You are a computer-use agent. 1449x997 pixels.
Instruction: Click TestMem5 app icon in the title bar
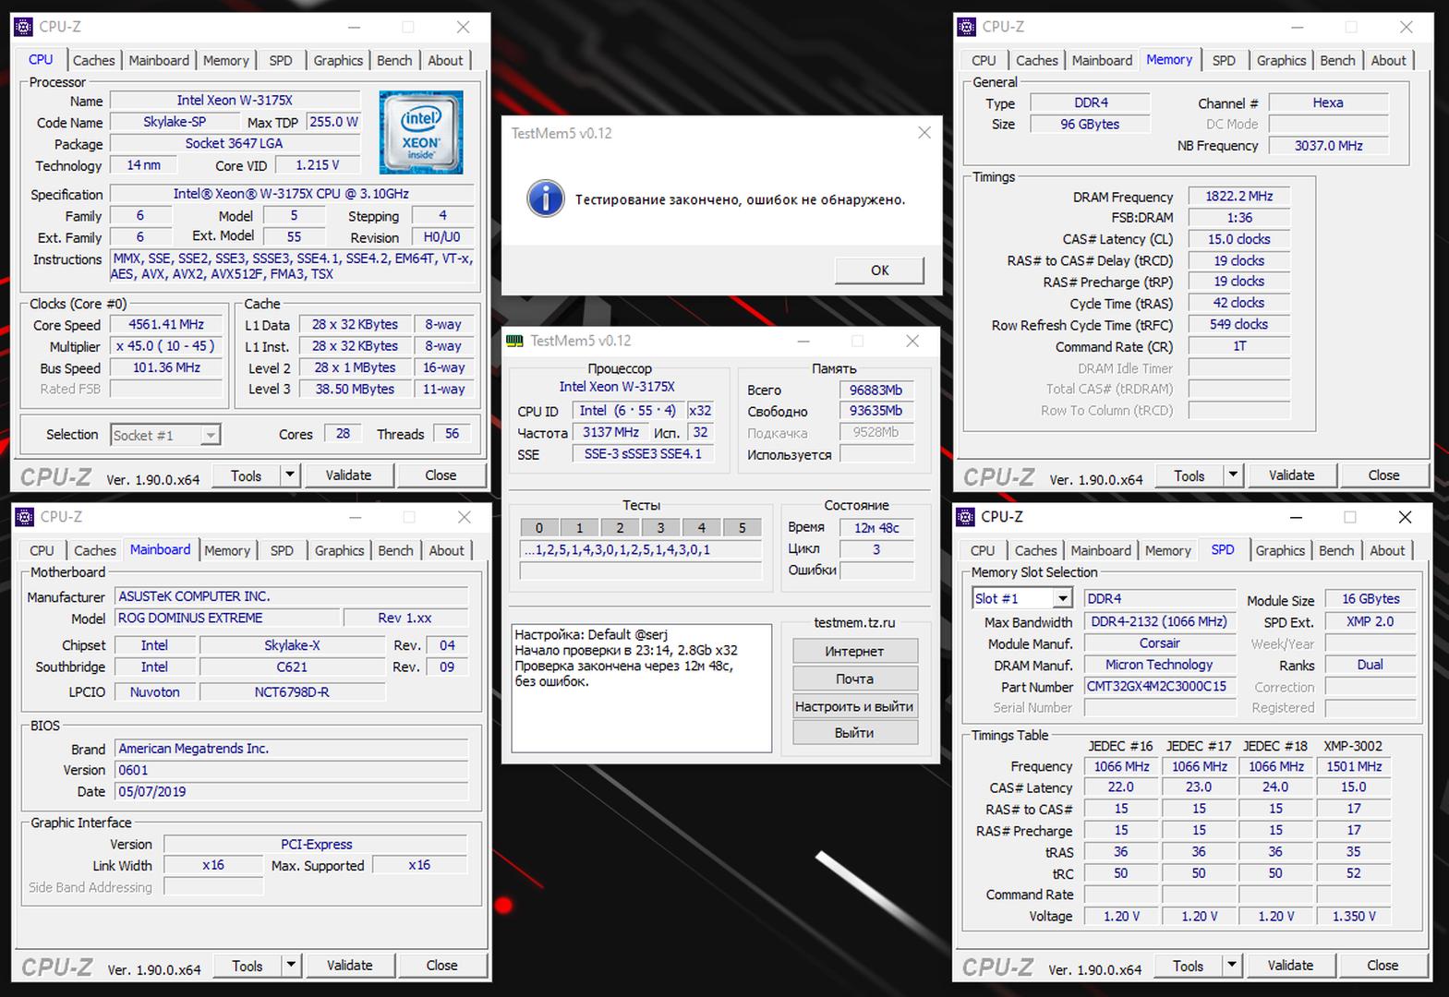(x=515, y=341)
